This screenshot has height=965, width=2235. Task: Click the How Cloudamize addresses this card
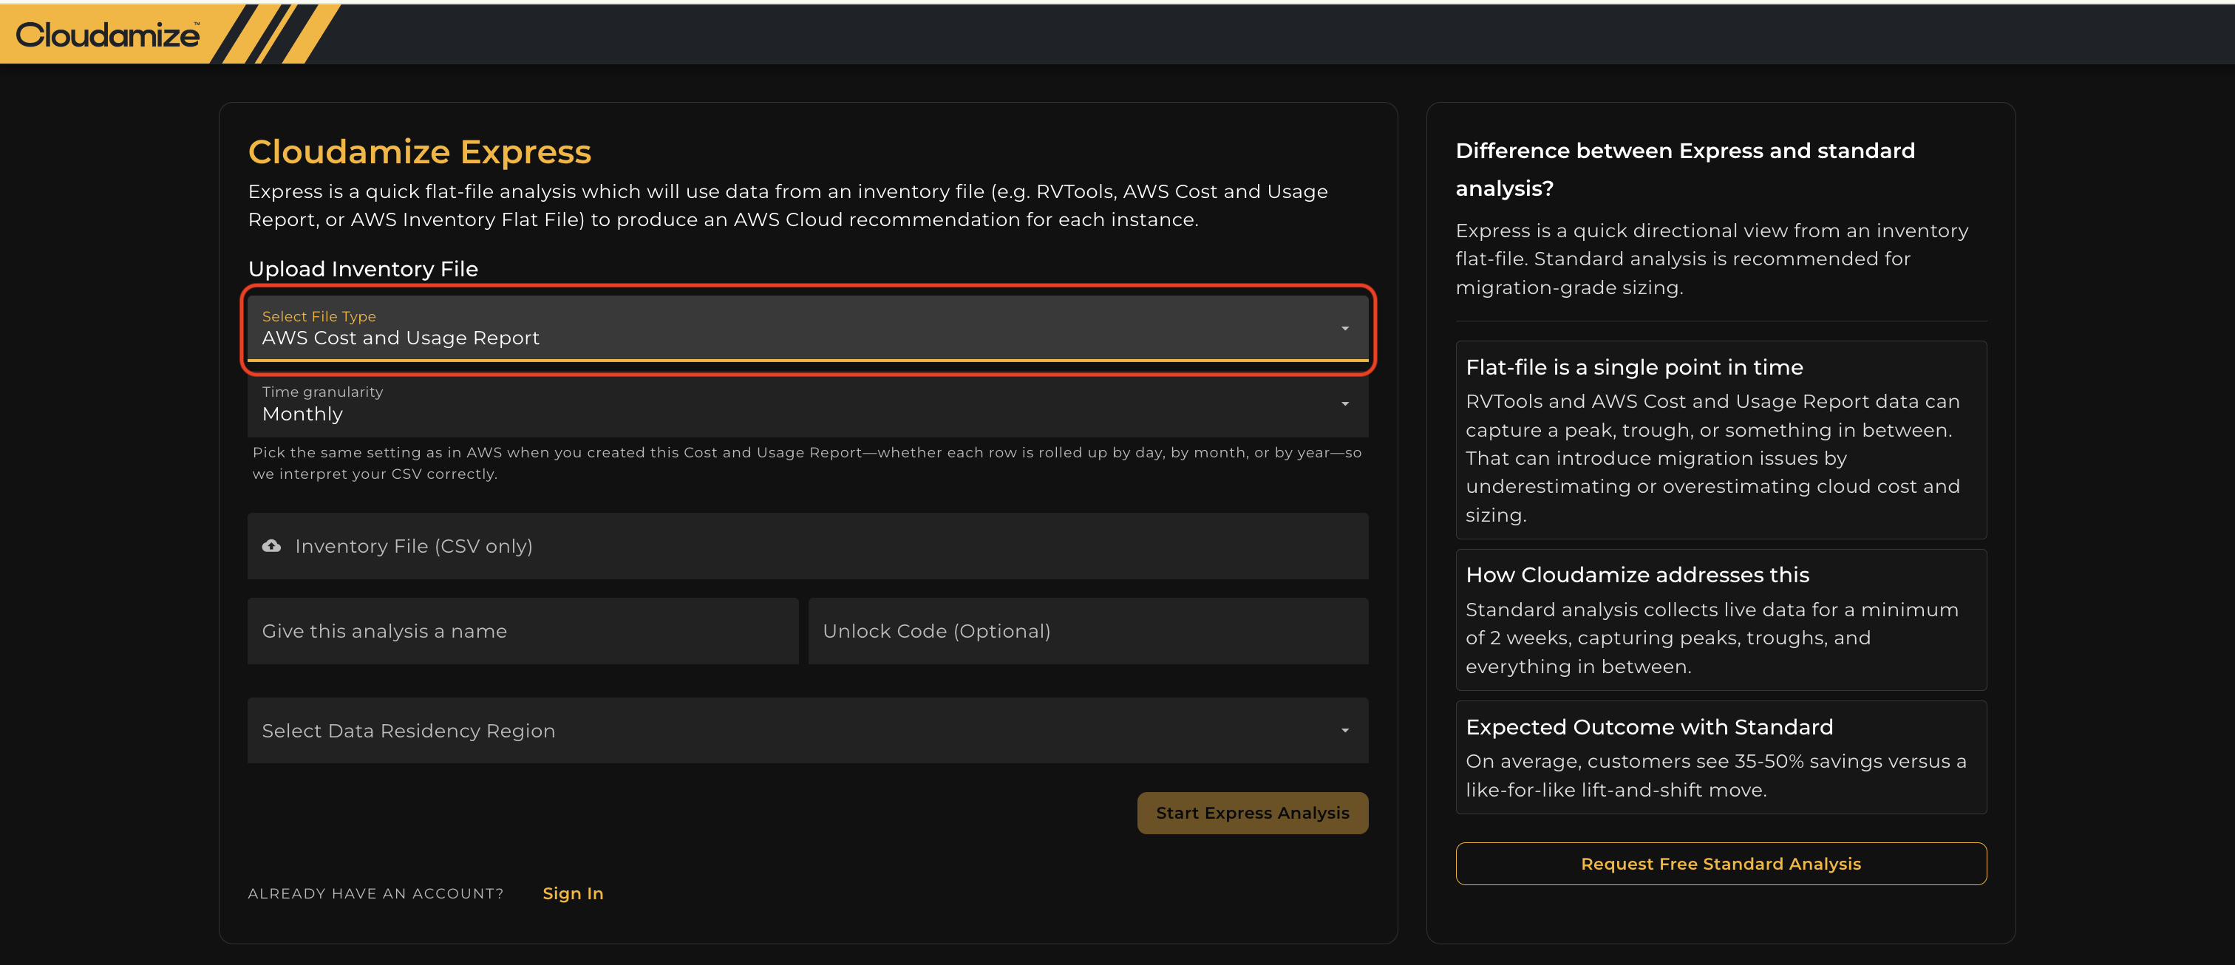[1721, 619]
